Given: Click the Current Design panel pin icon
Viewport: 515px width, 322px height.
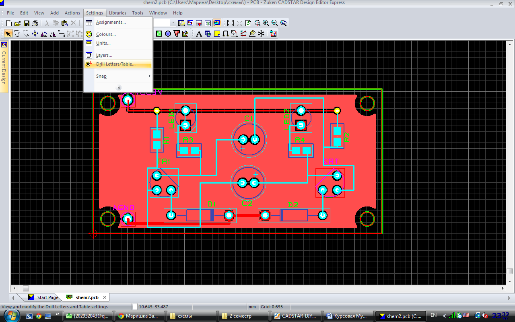Looking at the screenshot, I should [4, 45].
